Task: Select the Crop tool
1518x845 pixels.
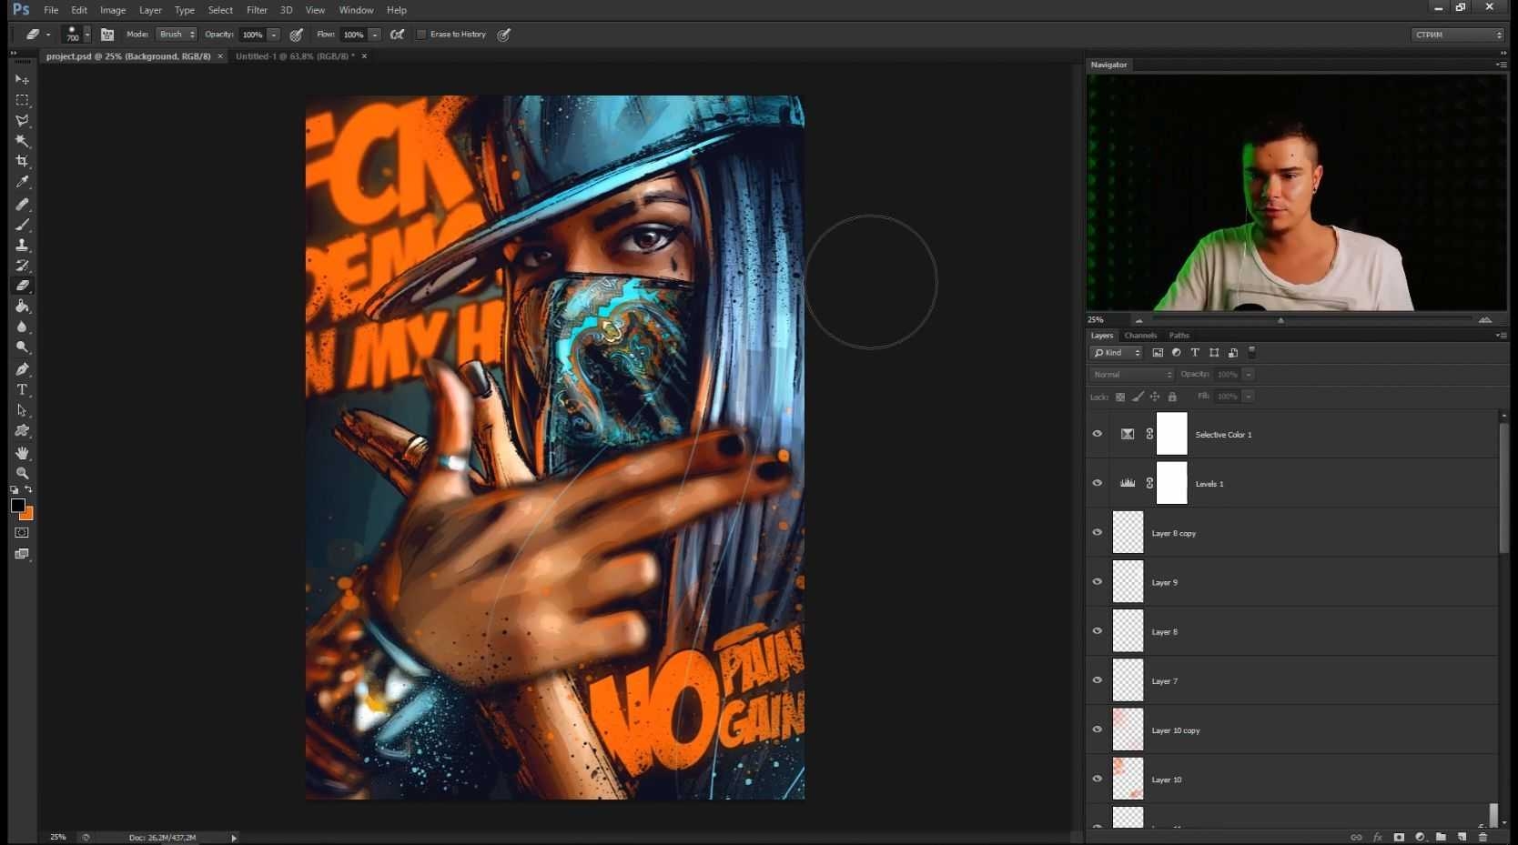Action: (22, 161)
